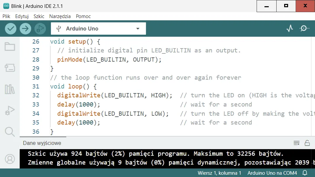This screenshot has width=315, height=177.
Task: Open the Sketchbook folder sidebar panel
Action: coord(10,47)
